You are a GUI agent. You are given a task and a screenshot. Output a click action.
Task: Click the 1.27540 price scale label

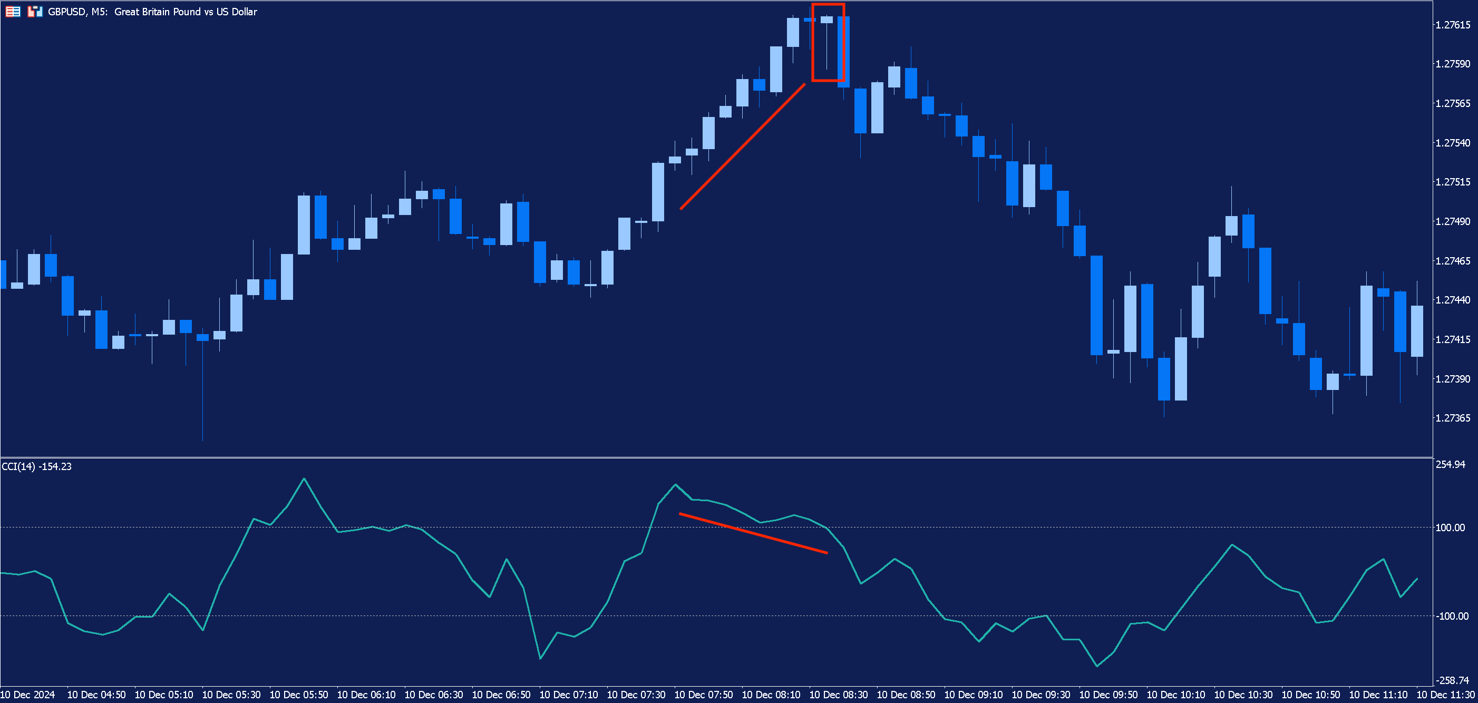tap(1452, 143)
